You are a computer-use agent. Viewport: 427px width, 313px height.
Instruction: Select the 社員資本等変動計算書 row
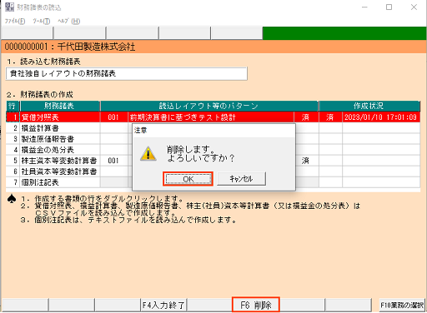[213, 171]
